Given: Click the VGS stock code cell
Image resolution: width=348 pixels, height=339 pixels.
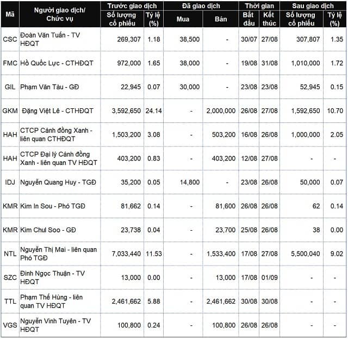Looking at the screenshot, I should coord(10,325).
